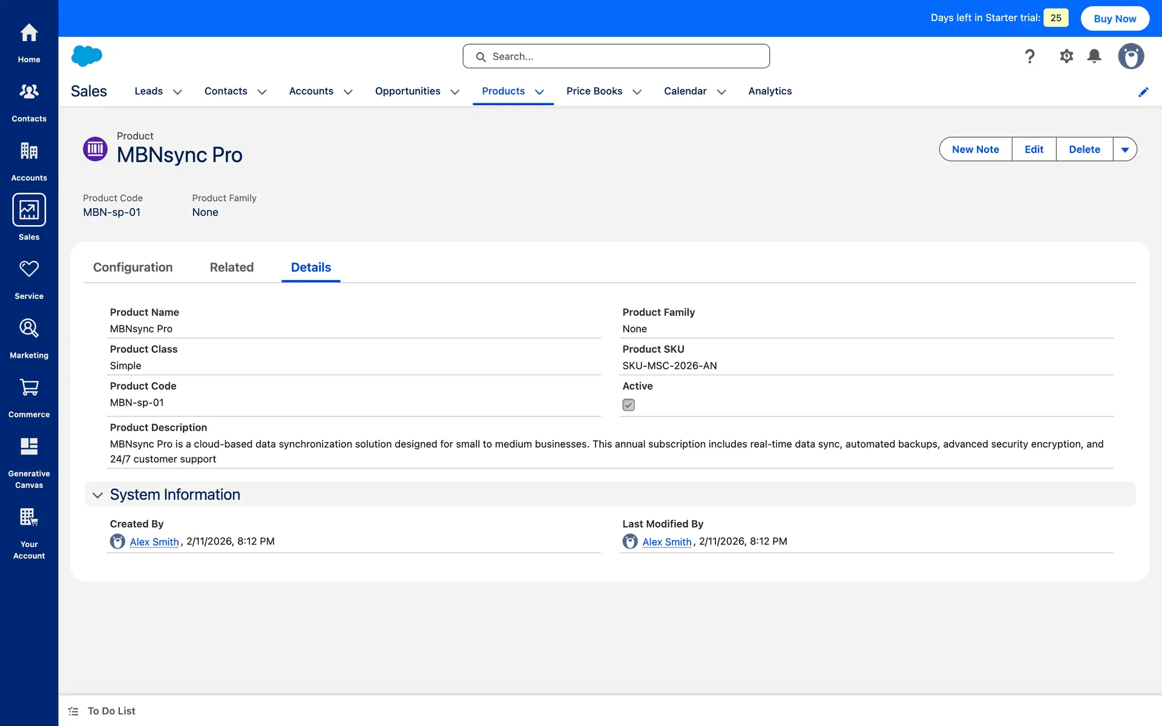Switch to the Related tab
The image size is (1162, 726).
pyautogui.click(x=231, y=267)
